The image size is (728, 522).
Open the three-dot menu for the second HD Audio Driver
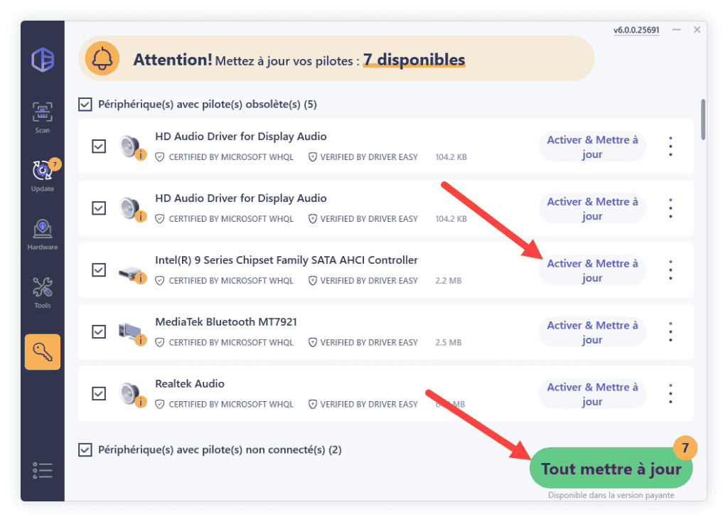pos(670,208)
